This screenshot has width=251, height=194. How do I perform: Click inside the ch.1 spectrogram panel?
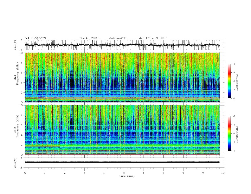pyautogui.click(x=122, y=77)
